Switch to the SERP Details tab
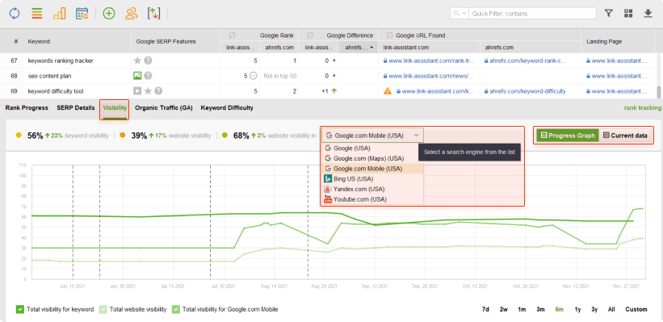The height and width of the screenshot is (322, 663). click(x=76, y=108)
